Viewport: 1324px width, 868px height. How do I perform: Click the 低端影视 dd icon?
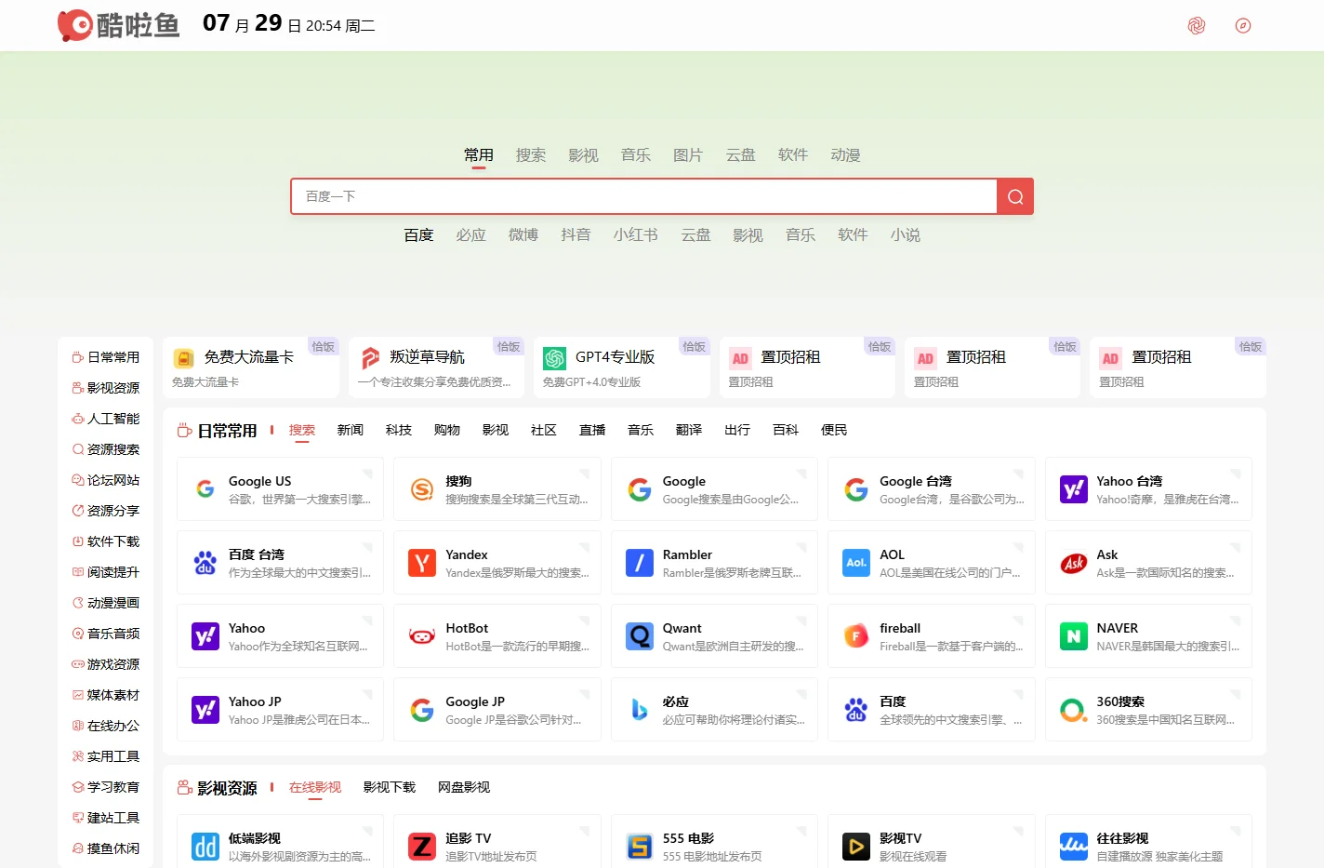pyautogui.click(x=205, y=847)
